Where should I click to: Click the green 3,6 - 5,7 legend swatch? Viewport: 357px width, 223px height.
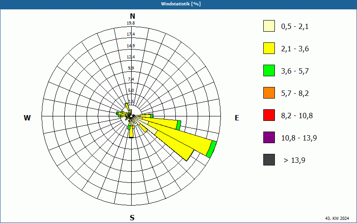click(x=269, y=70)
